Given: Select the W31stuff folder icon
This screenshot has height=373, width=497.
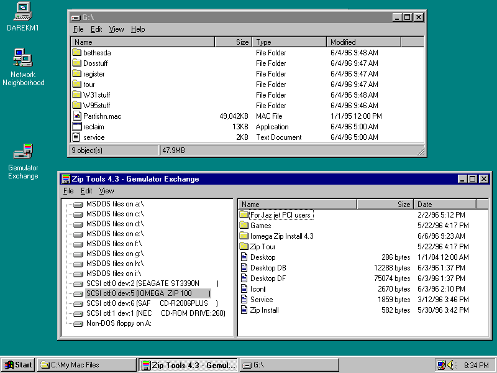Looking at the screenshot, I should [76, 94].
